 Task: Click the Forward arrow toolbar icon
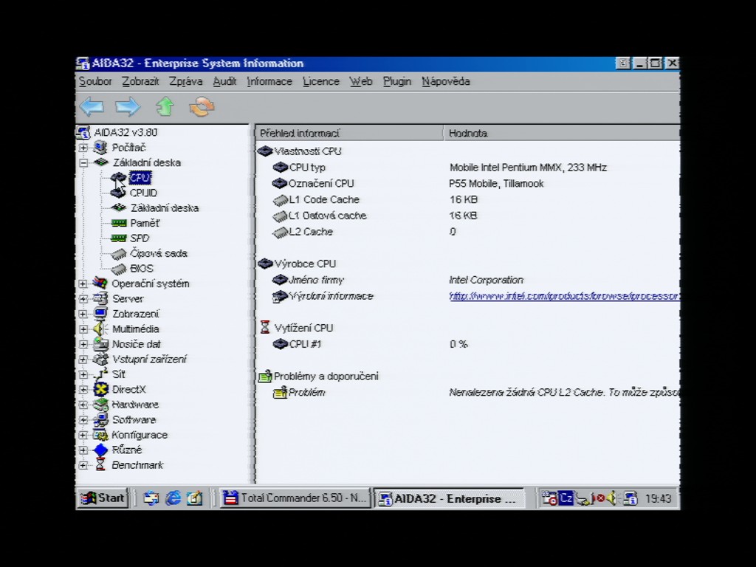(128, 106)
